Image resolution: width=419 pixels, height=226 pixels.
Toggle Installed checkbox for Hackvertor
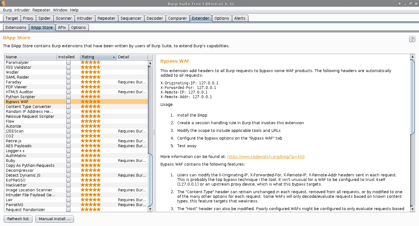(x=68, y=185)
